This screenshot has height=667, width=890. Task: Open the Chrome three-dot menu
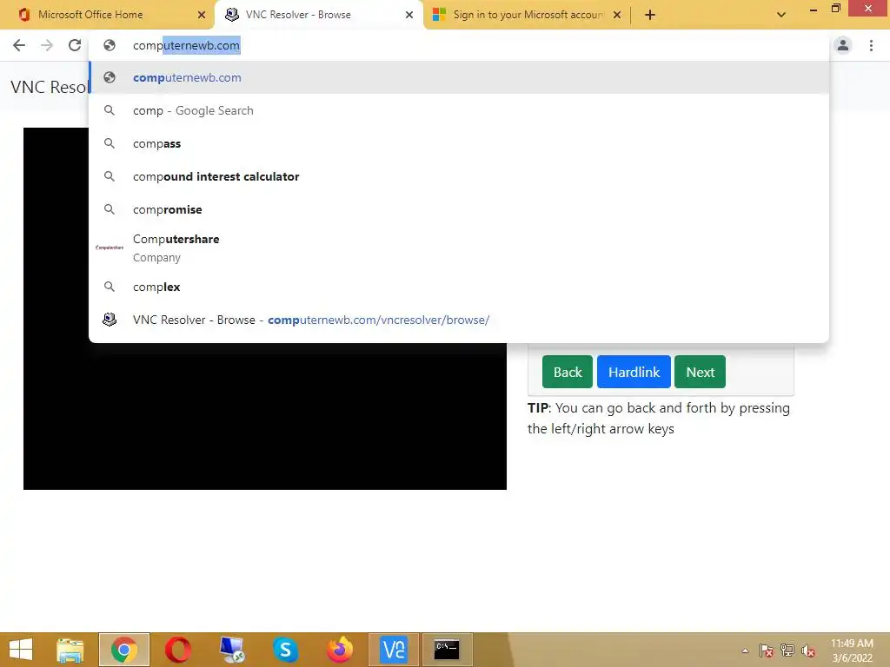pyautogui.click(x=871, y=45)
